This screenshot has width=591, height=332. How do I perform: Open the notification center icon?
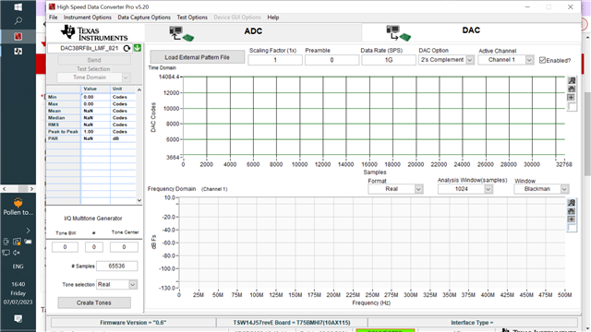click(18, 319)
